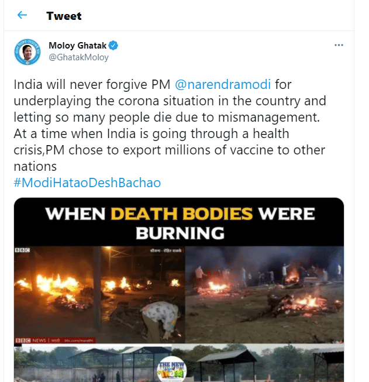
Task: Open Moloy Ghatak's profile picture
Action: pyautogui.click(x=27, y=52)
